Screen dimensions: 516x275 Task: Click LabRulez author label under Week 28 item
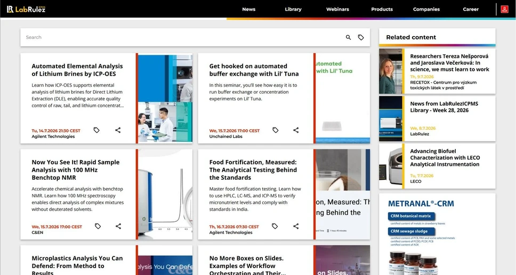420,134
